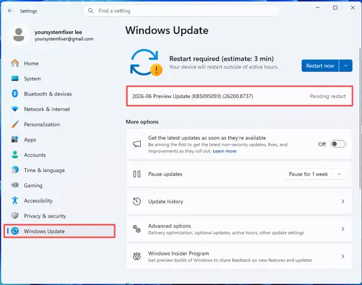Click the user profile avatar
This screenshot has width=362, height=285.
pyautogui.click(x=19, y=35)
